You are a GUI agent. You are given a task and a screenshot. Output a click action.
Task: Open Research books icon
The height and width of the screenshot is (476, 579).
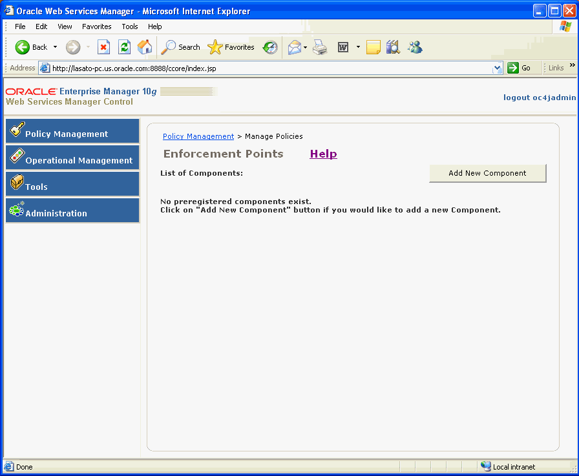coord(393,47)
